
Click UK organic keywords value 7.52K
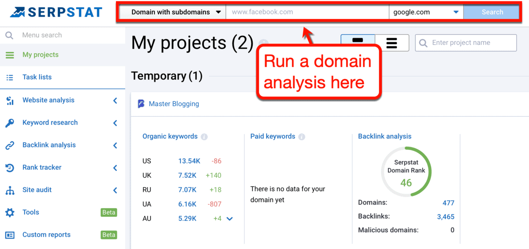click(187, 175)
